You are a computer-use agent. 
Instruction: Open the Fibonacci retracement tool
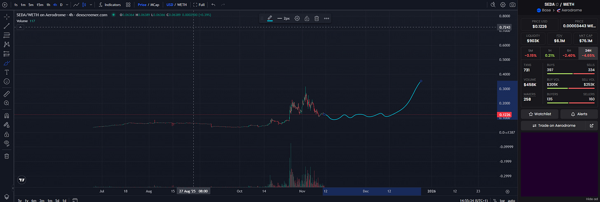pos(7,35)
